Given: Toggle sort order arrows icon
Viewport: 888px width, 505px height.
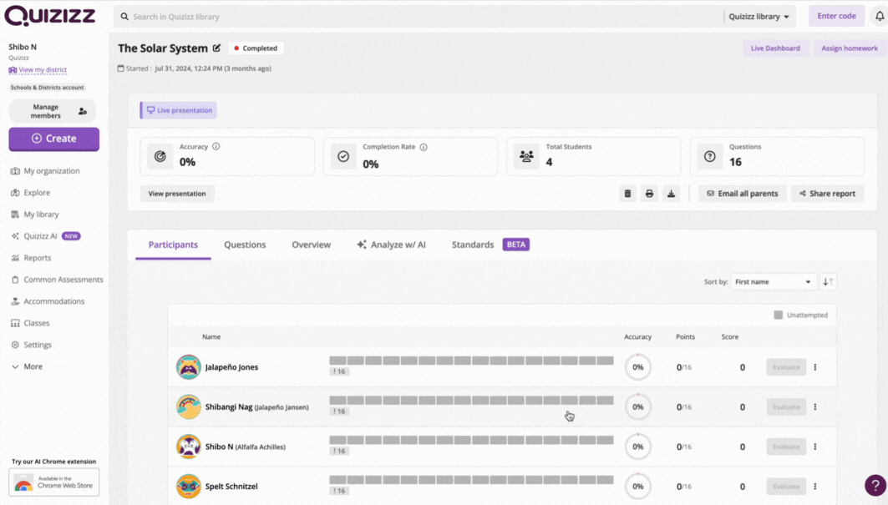Looking at the screenshot, I should [x=828, y=281].
